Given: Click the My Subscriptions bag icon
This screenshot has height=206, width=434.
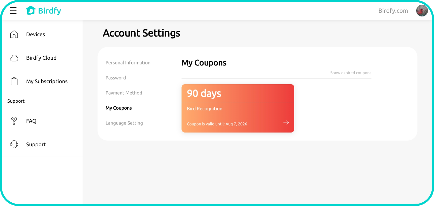Looking at the screenshot, I should pos(14,82).
